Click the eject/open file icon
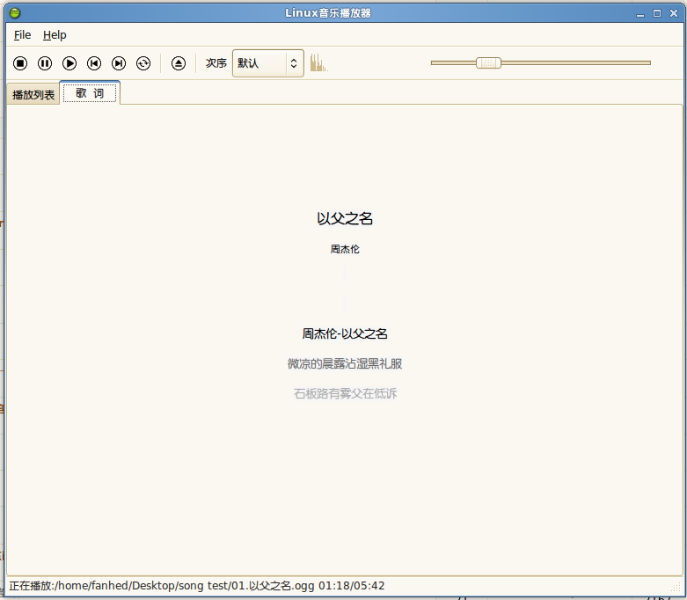 point(179,63)
